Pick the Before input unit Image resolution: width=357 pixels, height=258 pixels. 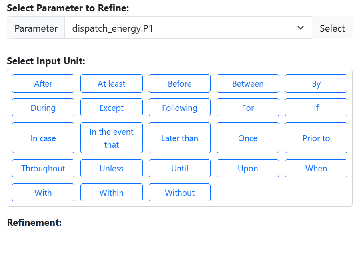(x=179, y=83)
